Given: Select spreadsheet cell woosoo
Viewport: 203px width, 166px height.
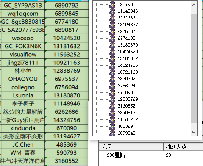Looking at the screenshot, I should (23, 38).
